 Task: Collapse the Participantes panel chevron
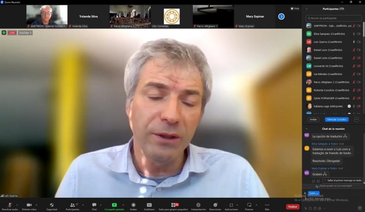pos(307,9)
